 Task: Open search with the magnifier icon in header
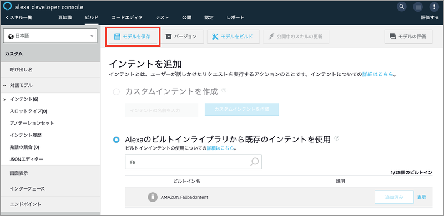coord(401,7)
